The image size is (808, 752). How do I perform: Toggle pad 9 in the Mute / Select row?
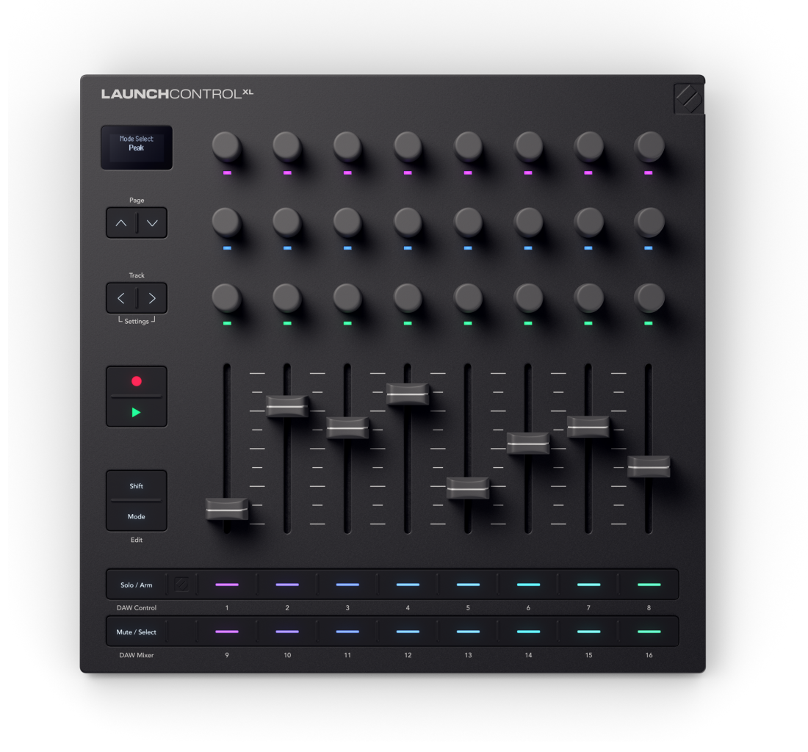[x=227, y=632]
